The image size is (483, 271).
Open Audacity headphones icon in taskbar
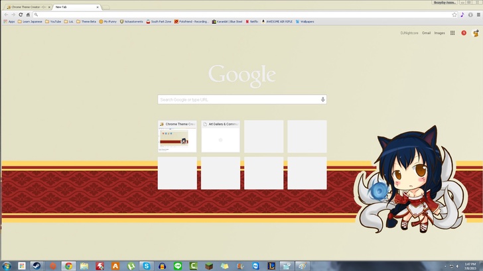point(163,266)
